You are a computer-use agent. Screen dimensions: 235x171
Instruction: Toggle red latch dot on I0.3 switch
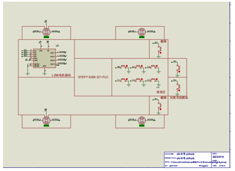coord(161,53)
